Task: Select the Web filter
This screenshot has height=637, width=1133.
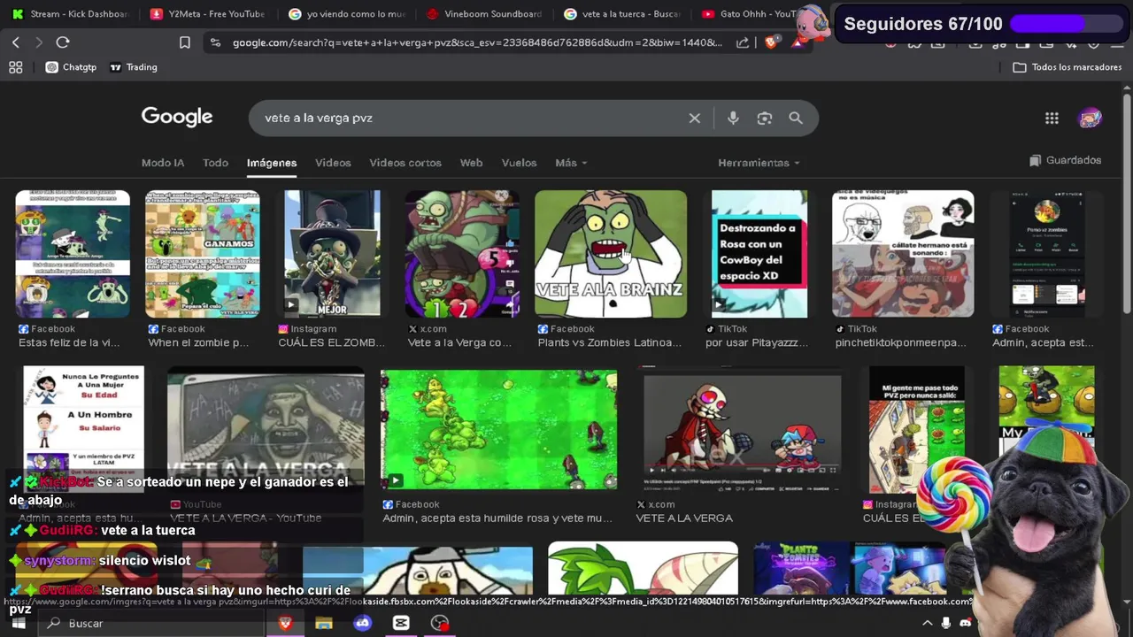Action: coord(471,163)
